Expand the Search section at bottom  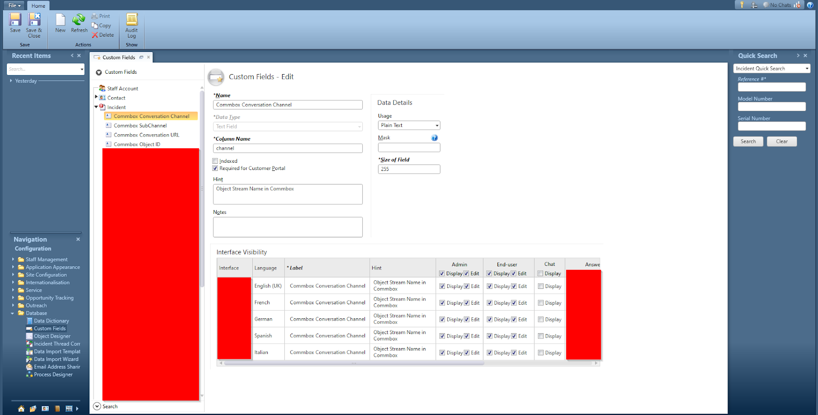97,406
